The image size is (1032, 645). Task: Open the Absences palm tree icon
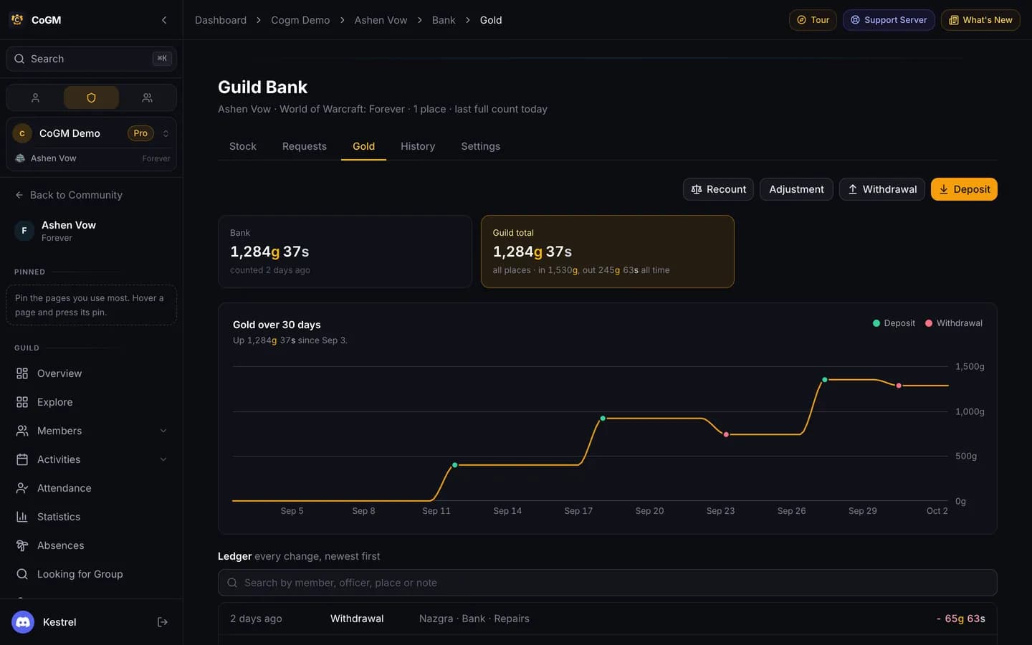(x=22, y=545)
